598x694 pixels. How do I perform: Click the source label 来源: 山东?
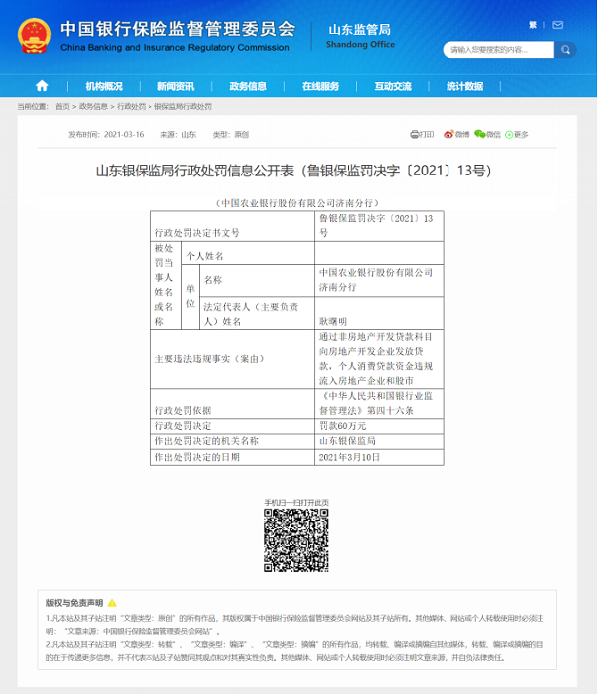click(178, 134)
